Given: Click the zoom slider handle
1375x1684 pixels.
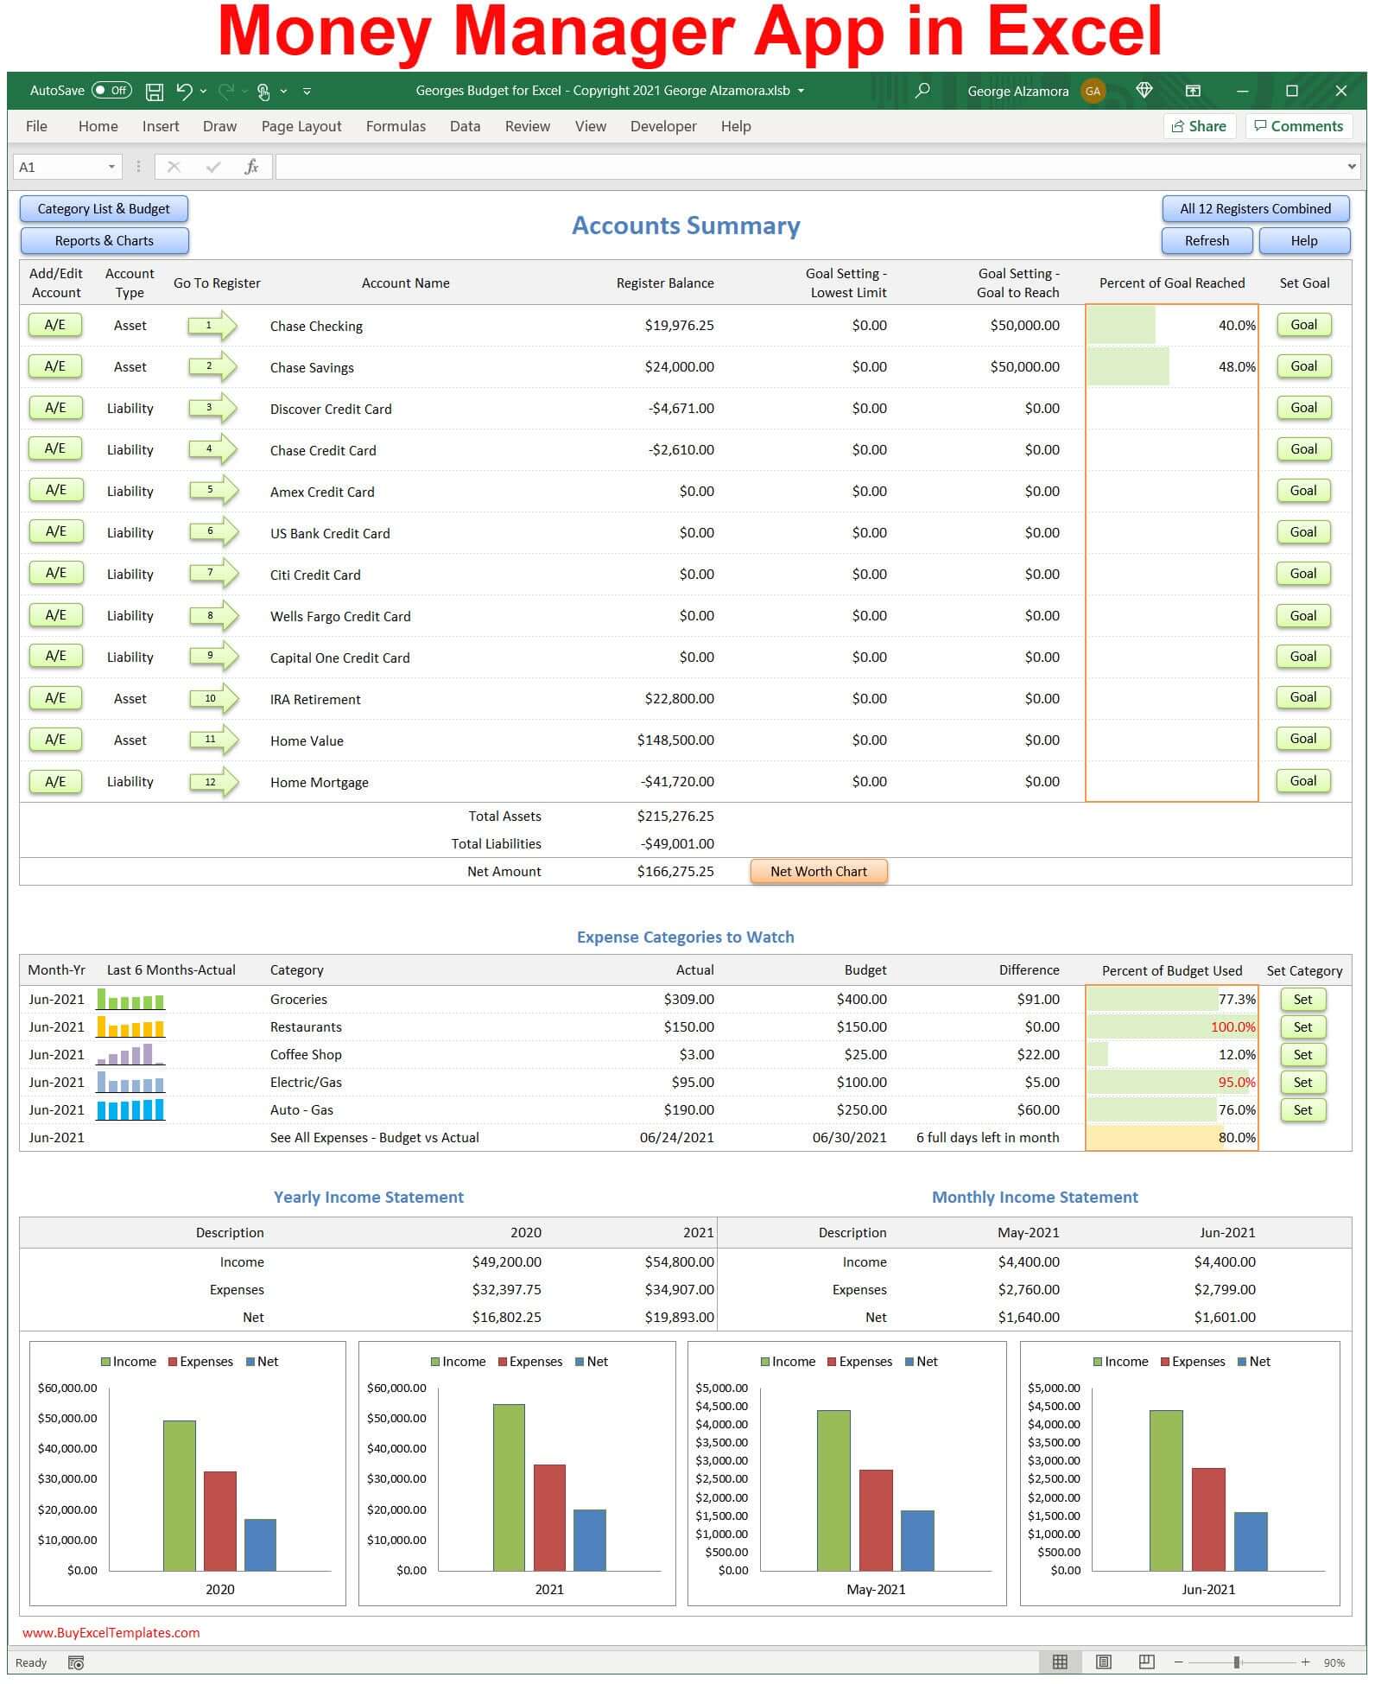Looking at the screenshot, I should (x=1237, y=1662).
